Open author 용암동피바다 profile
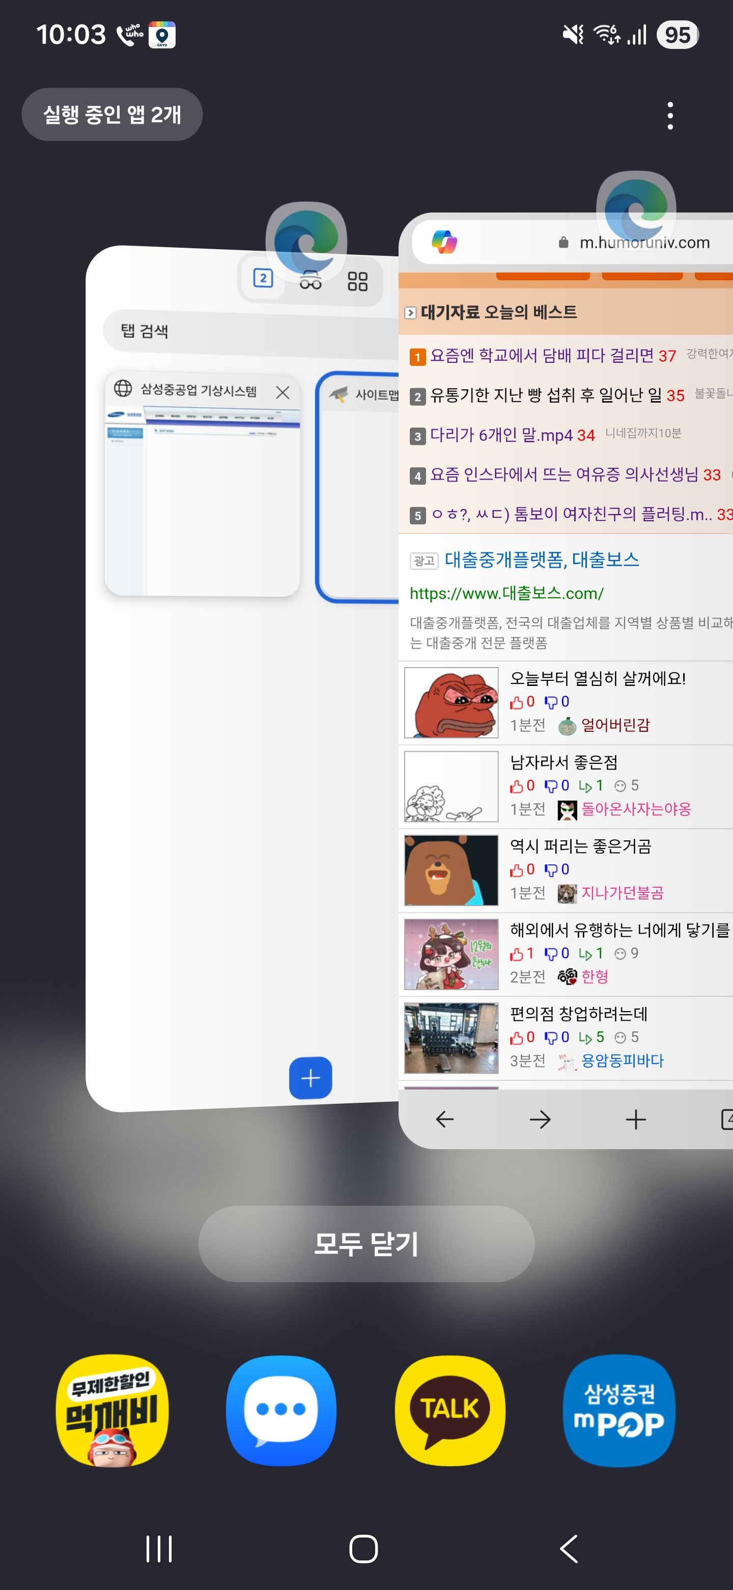The height and width of the screenshot is (1590, 733). [x=623, y=1061]
